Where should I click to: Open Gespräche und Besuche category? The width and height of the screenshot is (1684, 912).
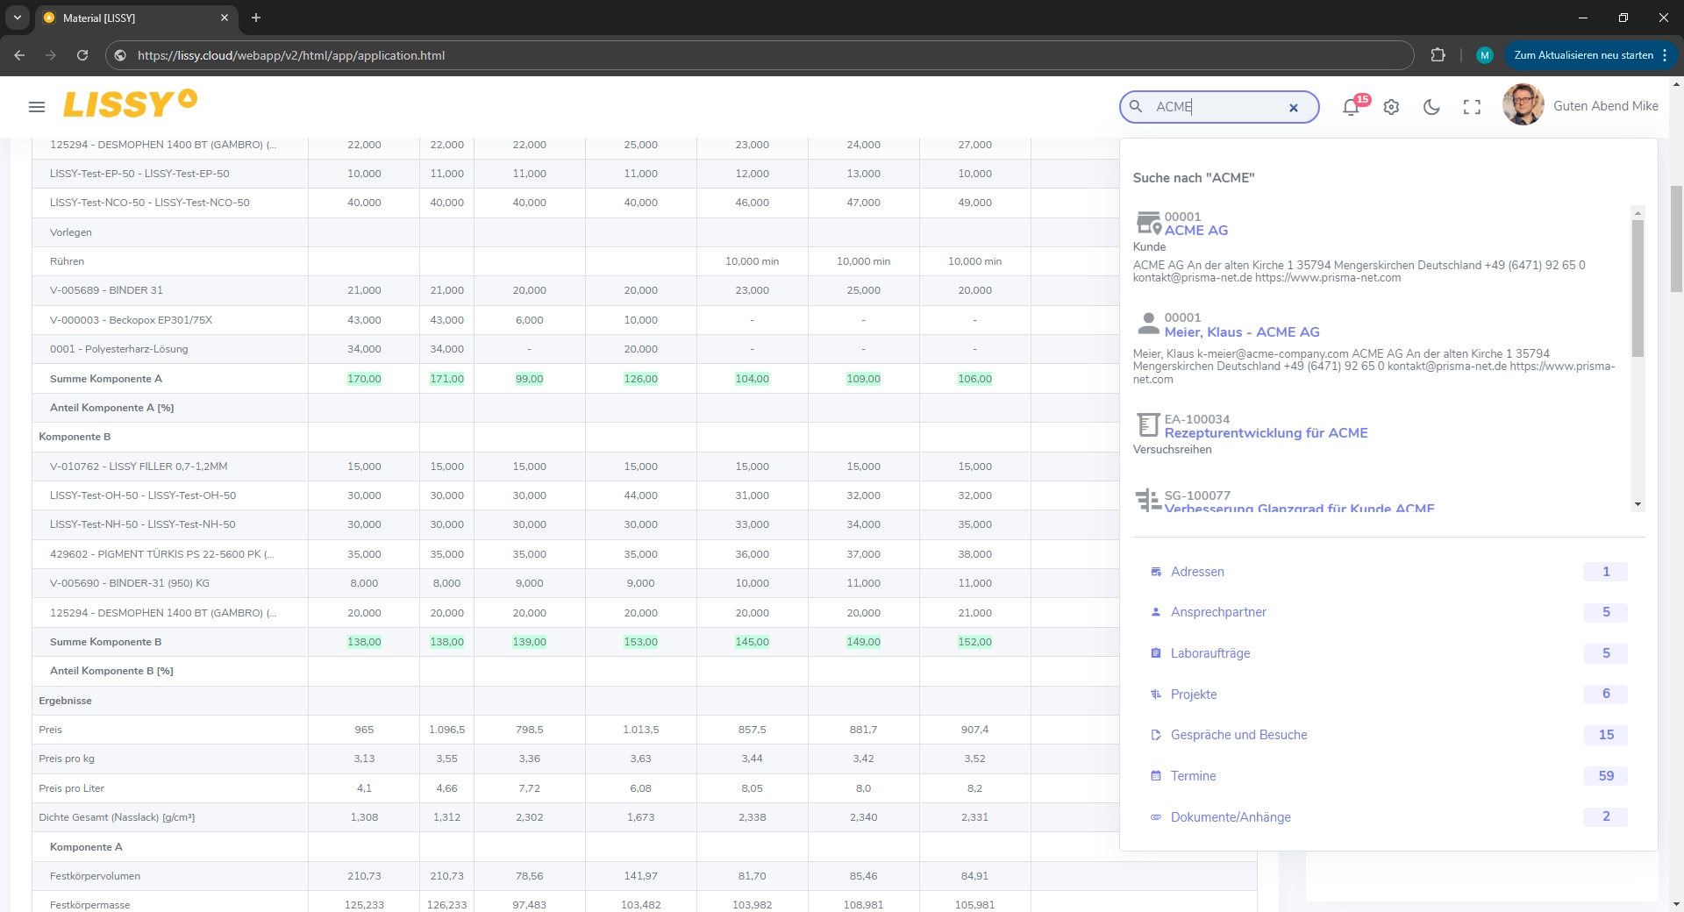pos(1238,735)
